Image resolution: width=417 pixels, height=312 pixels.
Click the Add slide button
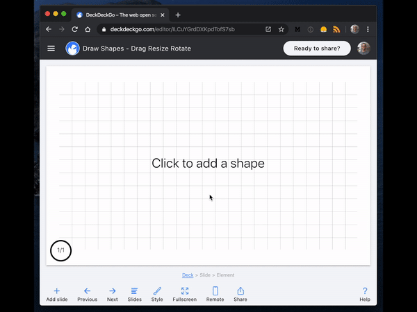[57, 294]
